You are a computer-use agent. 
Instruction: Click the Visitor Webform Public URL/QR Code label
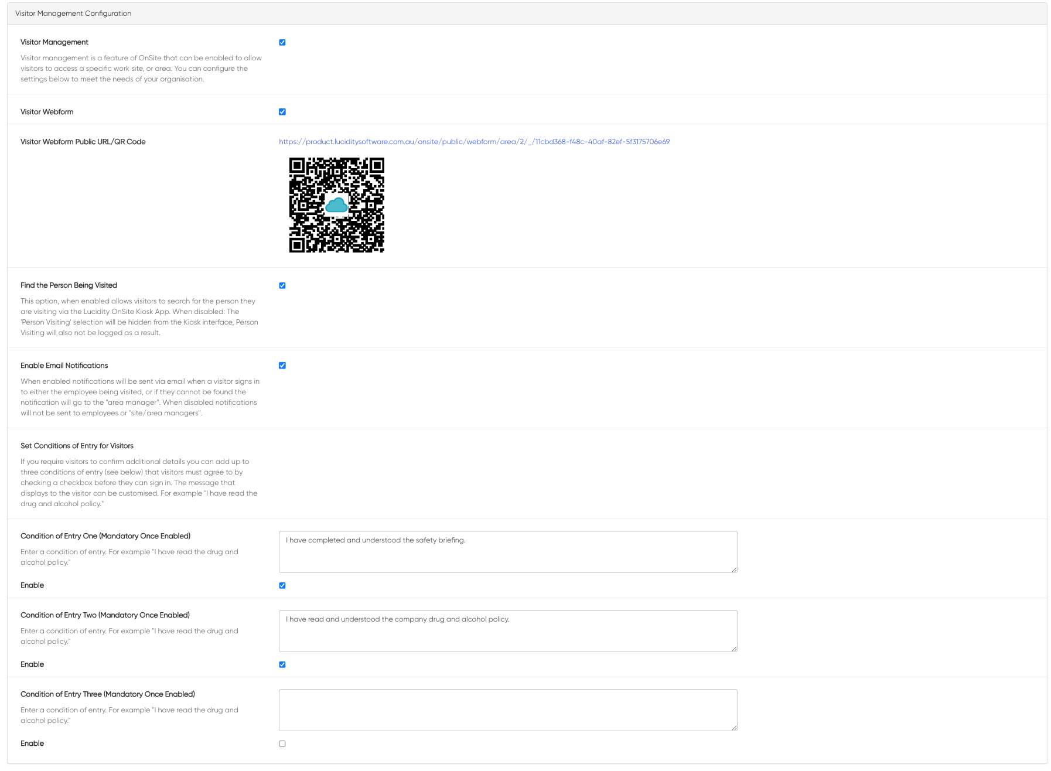(x=83, y=141)
